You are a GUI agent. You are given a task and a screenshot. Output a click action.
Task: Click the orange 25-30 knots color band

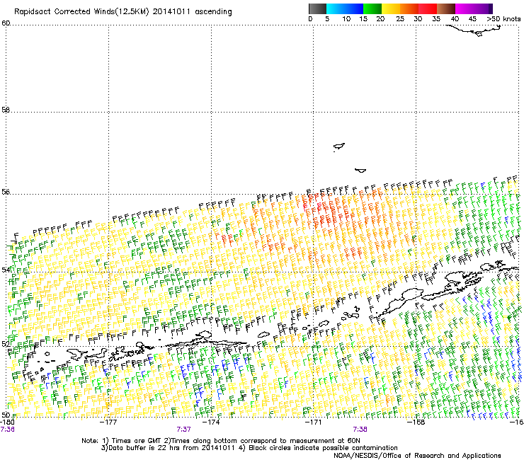409,8
